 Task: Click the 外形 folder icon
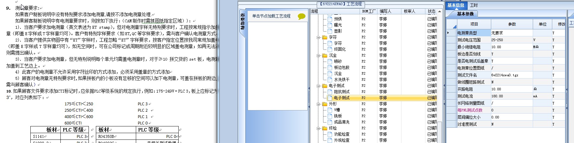[x=325, y=104]
